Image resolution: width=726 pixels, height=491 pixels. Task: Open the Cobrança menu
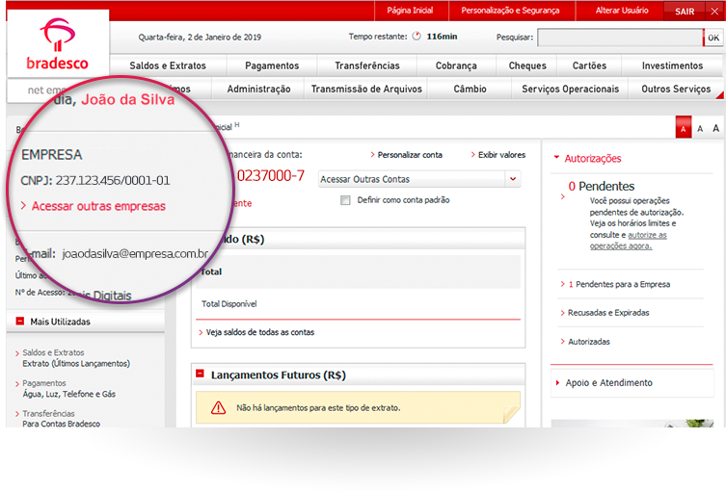coord(456,65)
